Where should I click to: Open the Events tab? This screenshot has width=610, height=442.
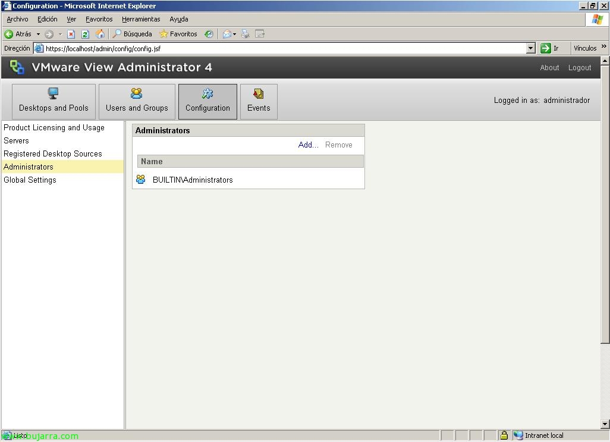pos(259,102)
